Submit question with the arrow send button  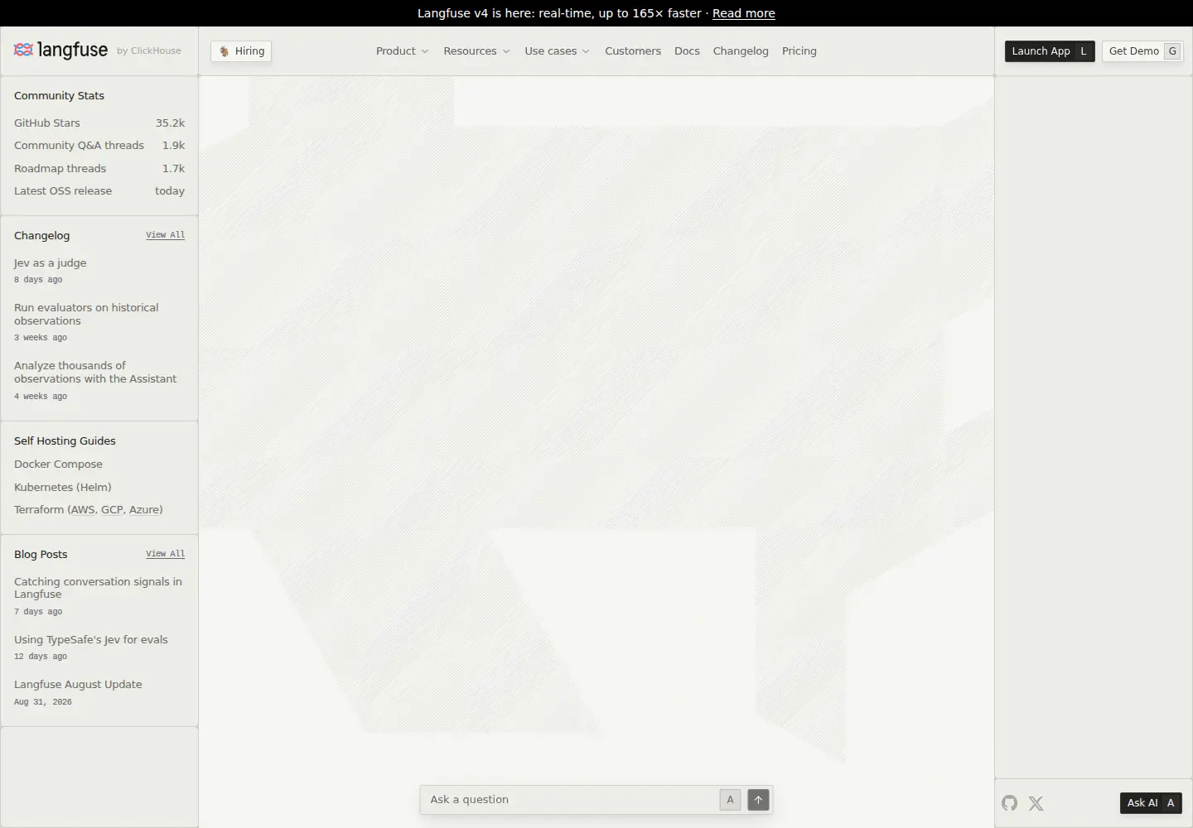[758, 800]
